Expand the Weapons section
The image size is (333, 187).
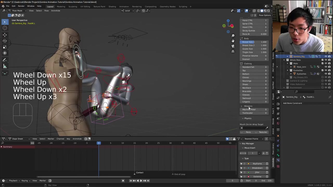pos(241,106)
